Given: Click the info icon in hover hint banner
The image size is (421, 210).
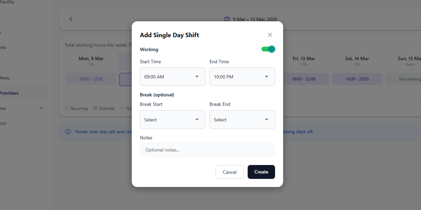Looking at the screenshot, I should coord(68,132).
